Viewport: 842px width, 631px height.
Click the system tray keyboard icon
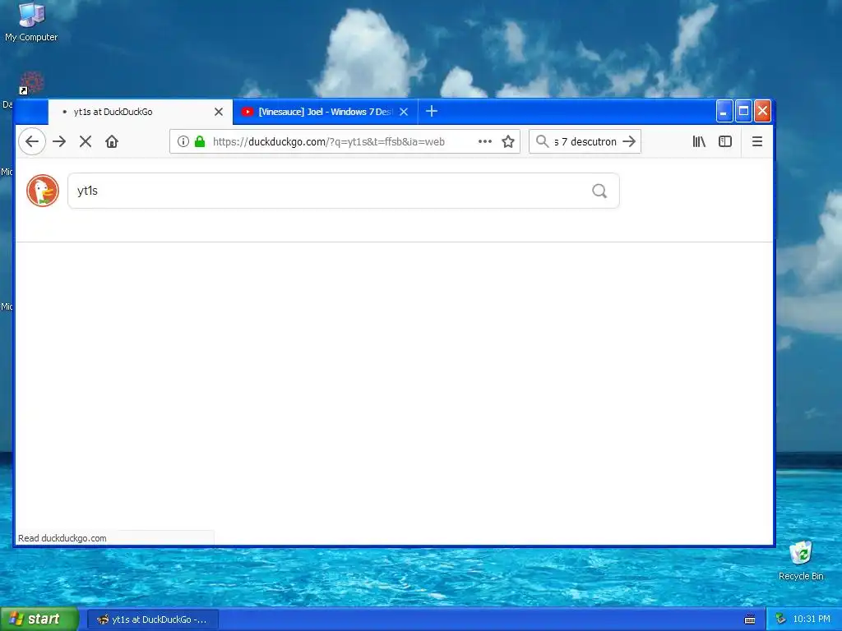(x=750, y=619)
